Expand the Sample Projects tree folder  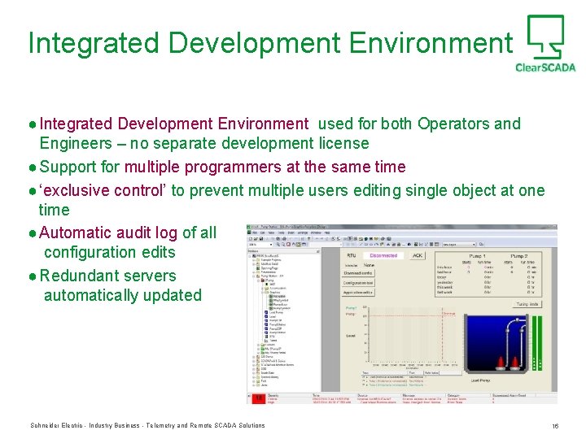253,260
